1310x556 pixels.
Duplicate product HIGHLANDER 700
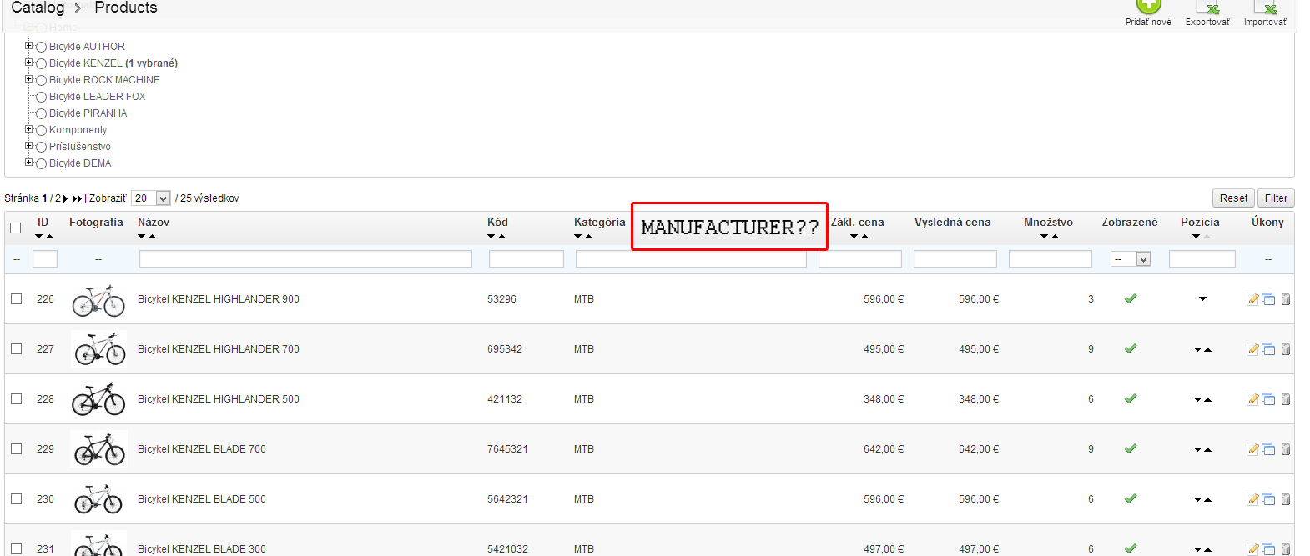point(1268,349)
